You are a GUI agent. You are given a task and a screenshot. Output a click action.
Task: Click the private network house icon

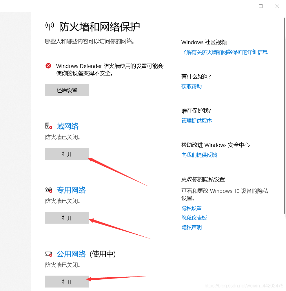(49, 190)
